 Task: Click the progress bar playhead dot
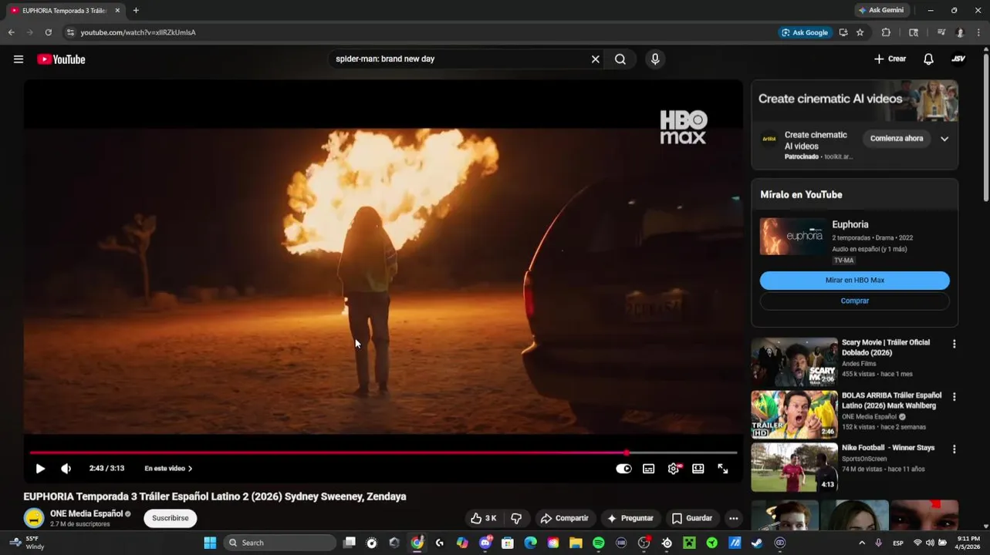coord(627,453)
